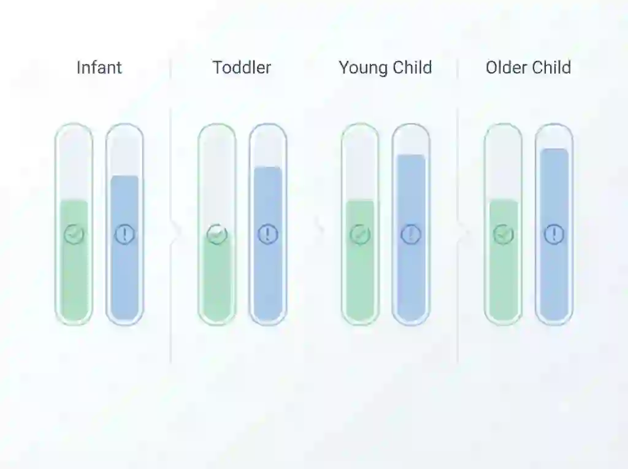628x469 pixels.
Task: Click the arrow between Toddler and Young Child
Action: pyautogui.click(x=320, y=227)
